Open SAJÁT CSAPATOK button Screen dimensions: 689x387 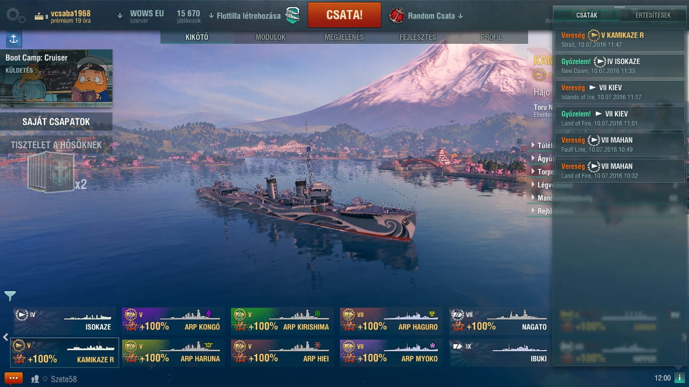(56, 122)
